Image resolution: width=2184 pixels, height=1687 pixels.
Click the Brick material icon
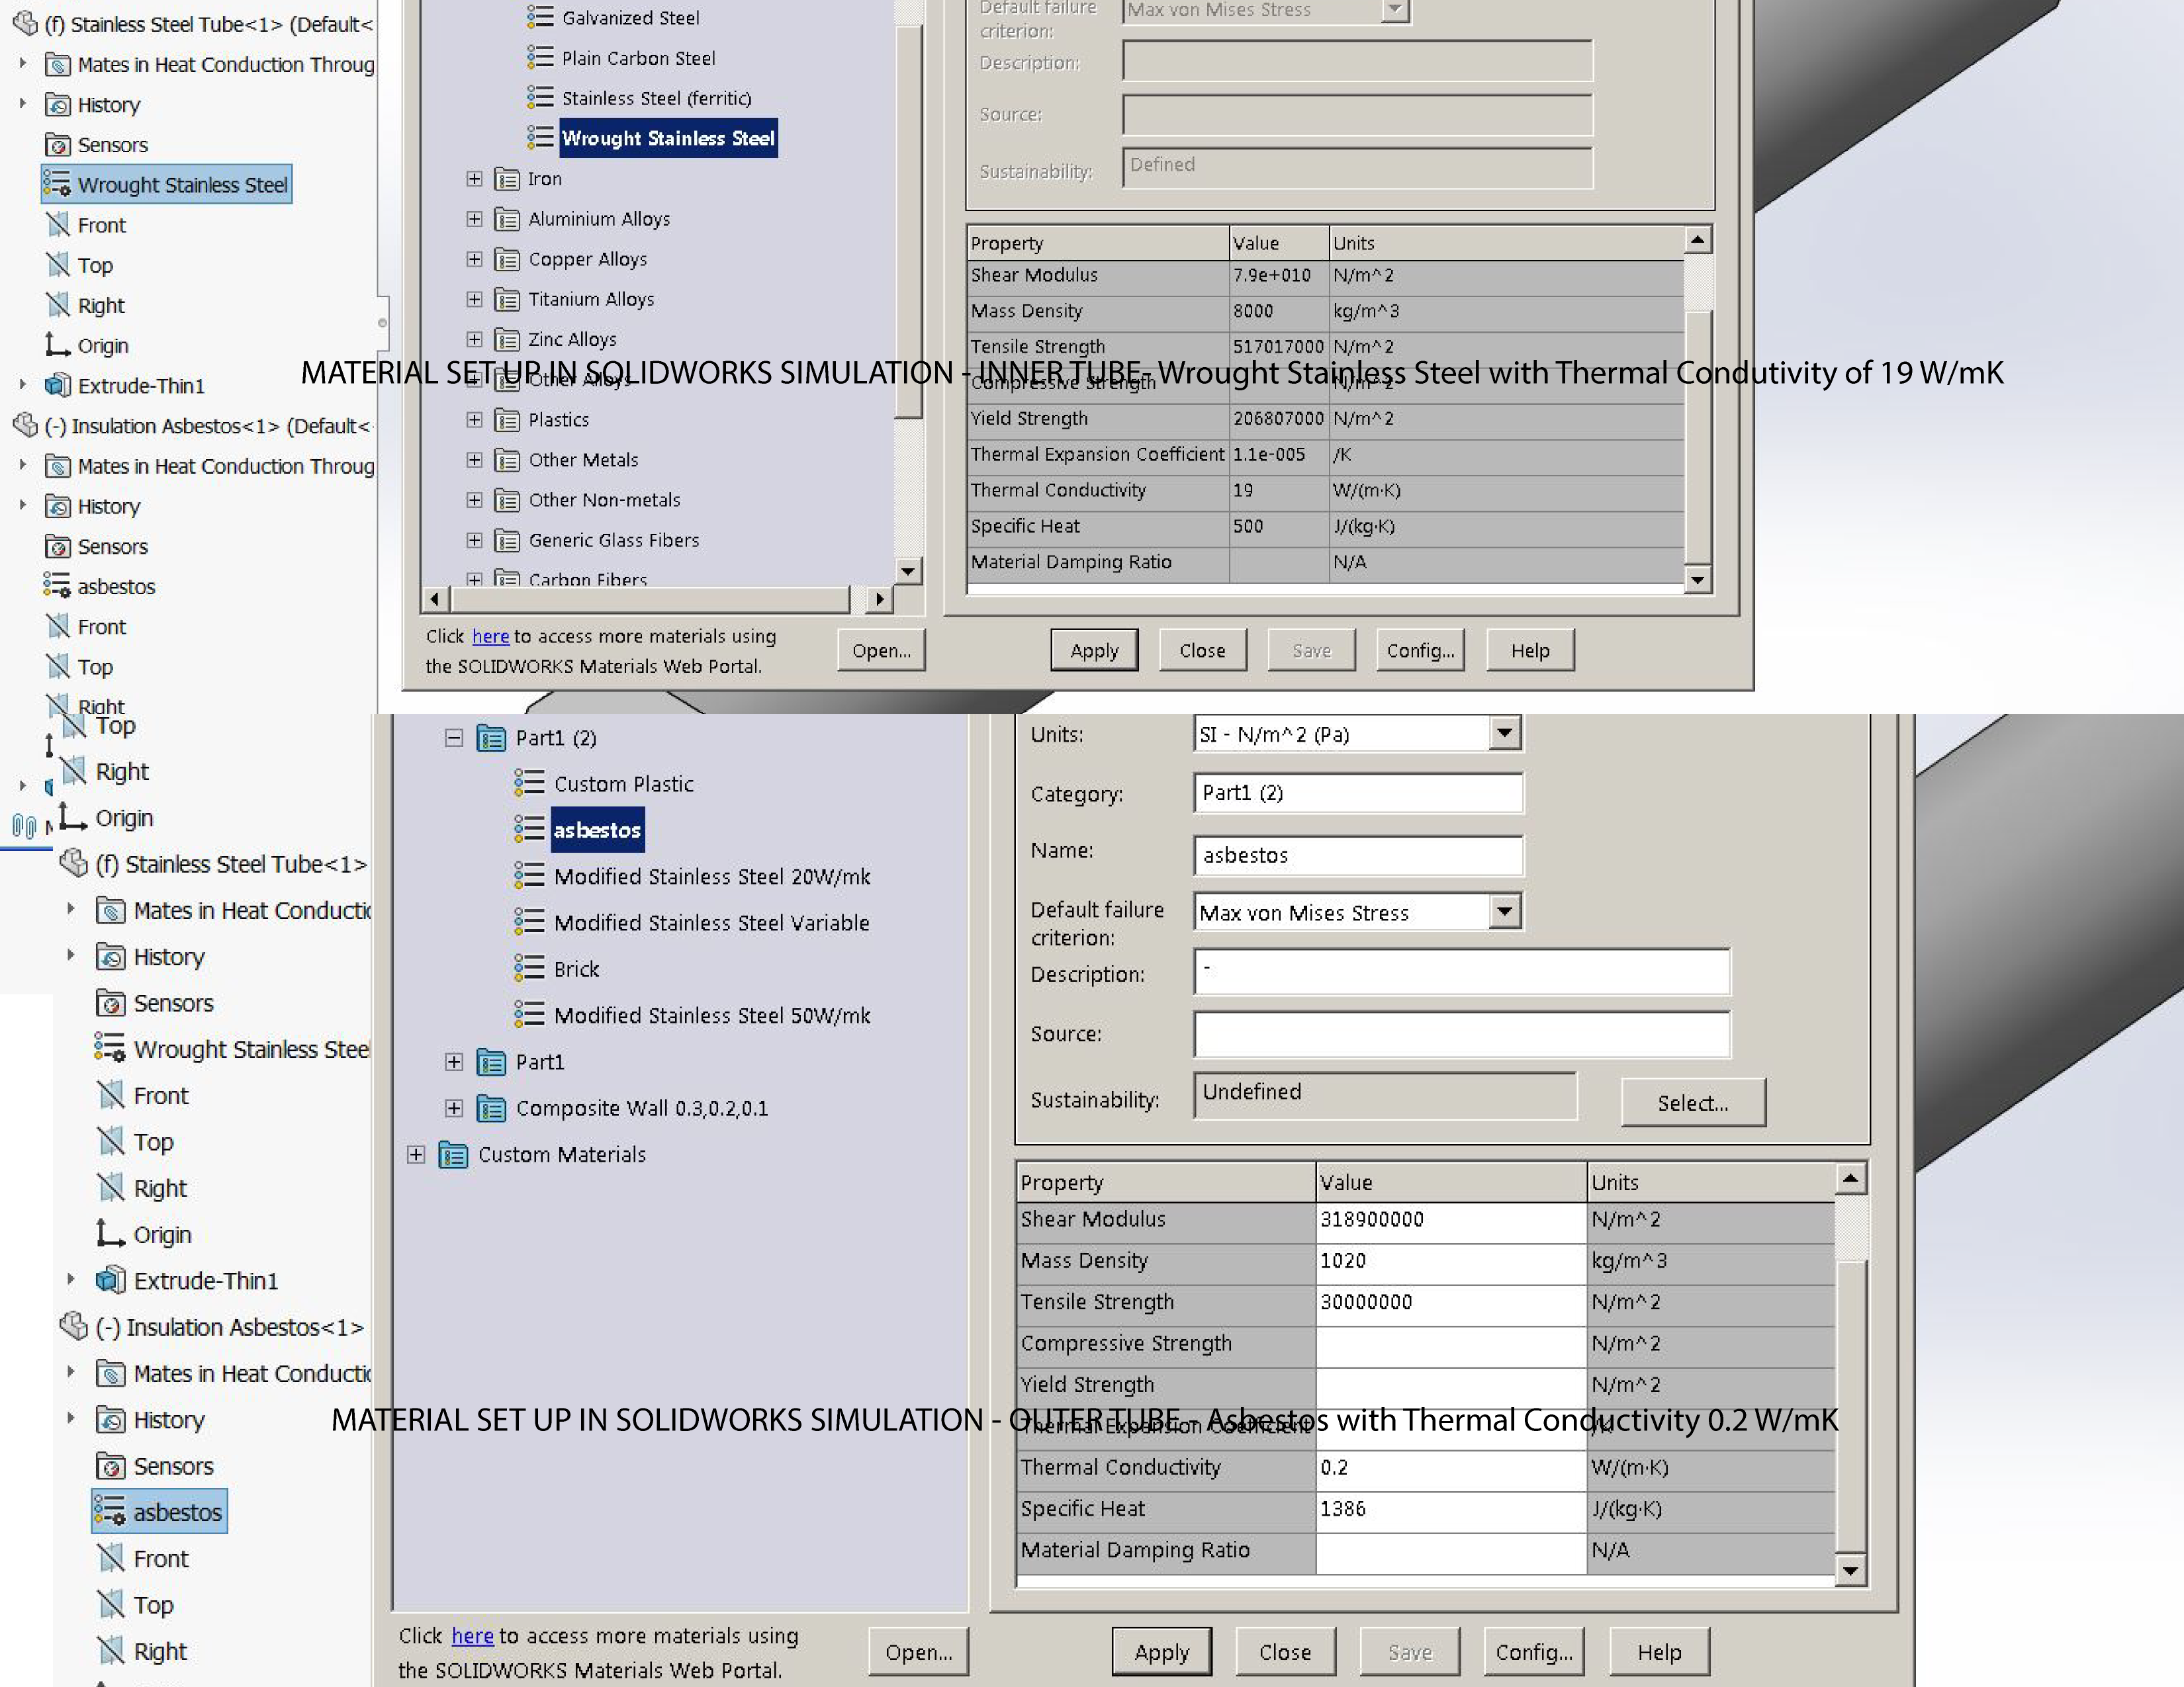point(529,967)
